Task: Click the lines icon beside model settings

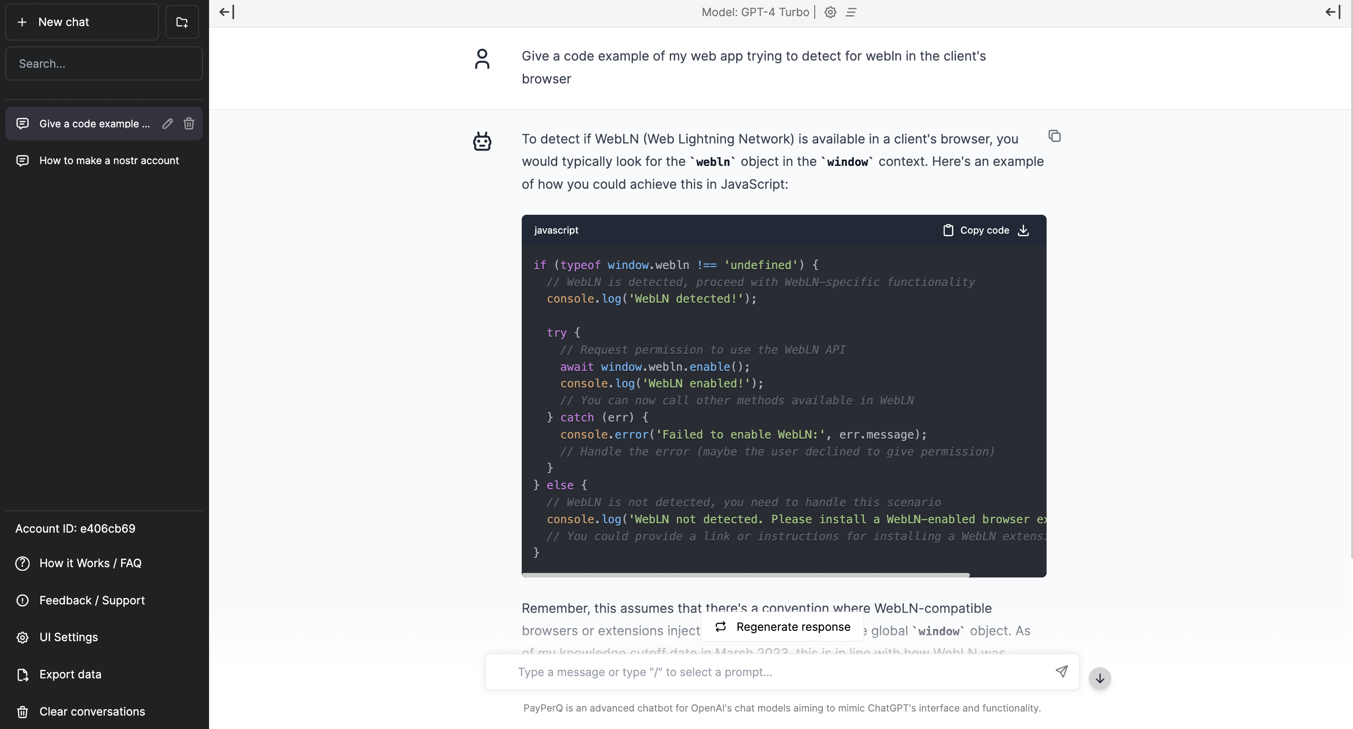Action: [x=851, y=12]
